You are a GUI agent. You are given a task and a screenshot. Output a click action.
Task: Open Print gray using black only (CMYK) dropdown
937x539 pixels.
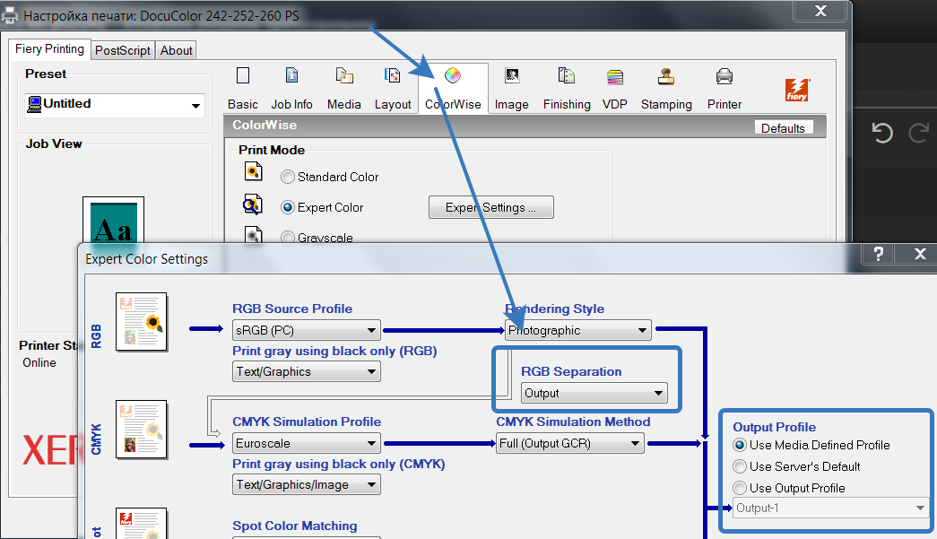tap(307, 484)
